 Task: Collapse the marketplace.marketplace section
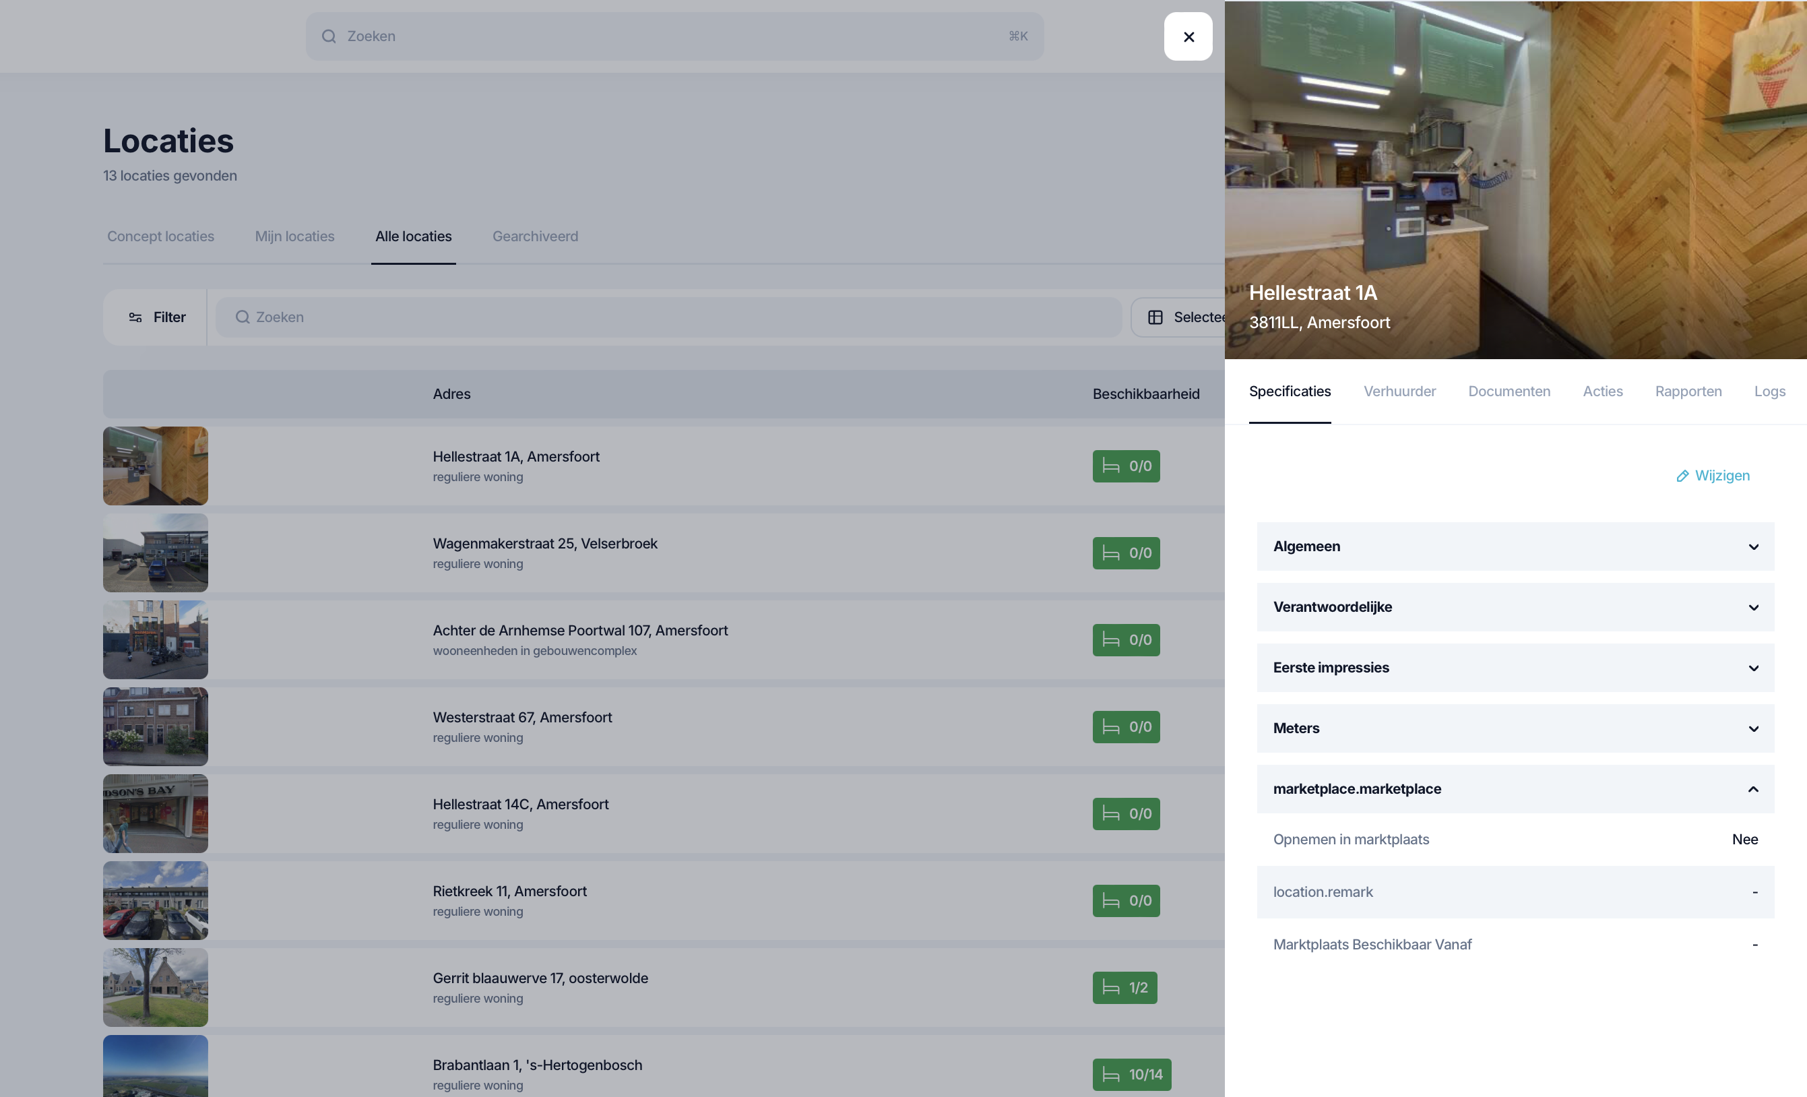pos(1752,789)
